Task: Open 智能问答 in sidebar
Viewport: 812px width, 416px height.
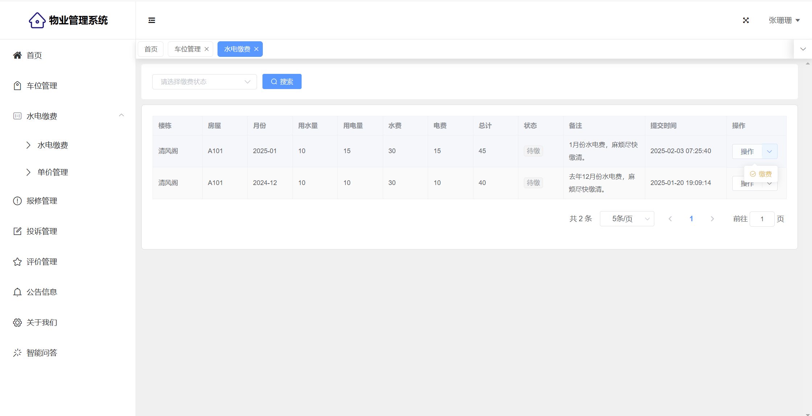Action: point(42,353)
